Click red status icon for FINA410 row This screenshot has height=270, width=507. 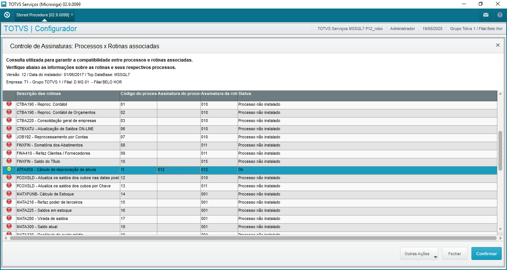coord(9,153)
